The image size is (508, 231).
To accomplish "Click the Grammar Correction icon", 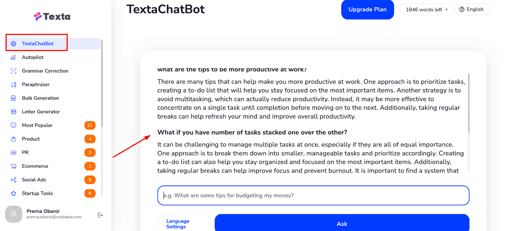I will tap(14, 71).
